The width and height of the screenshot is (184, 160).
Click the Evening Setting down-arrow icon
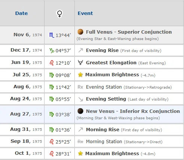pos(81,99)
